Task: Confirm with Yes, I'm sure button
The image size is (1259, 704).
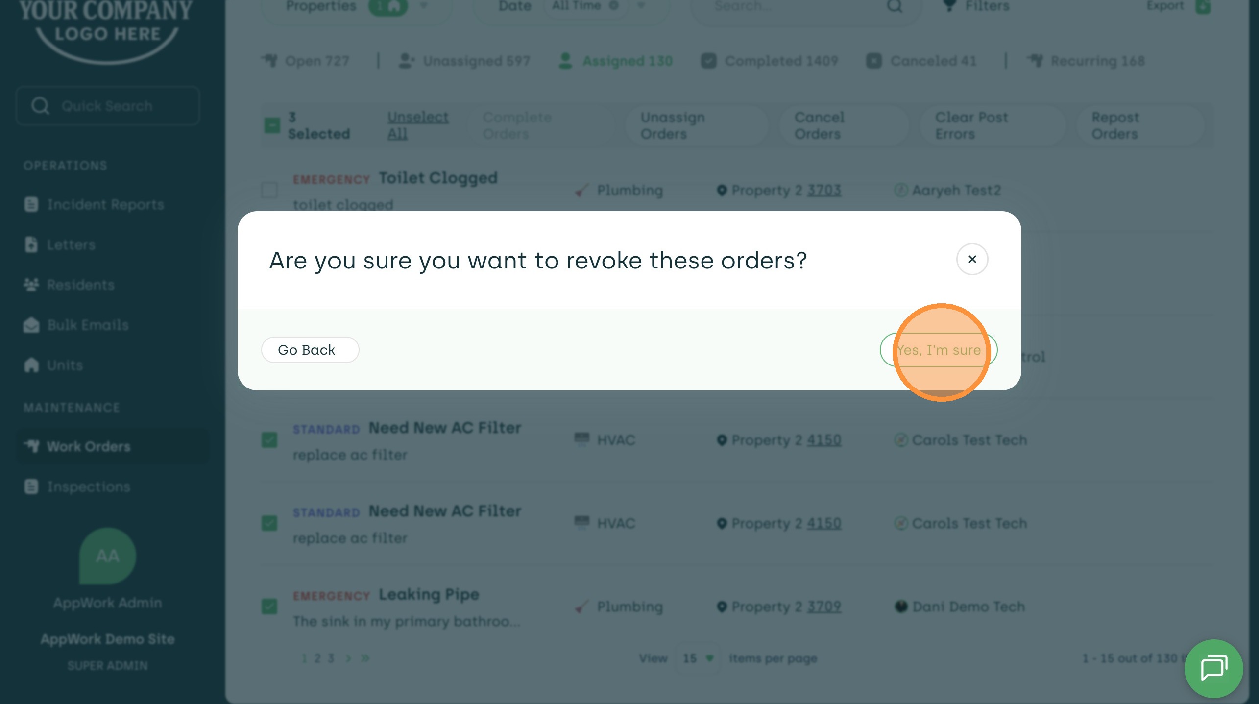Action: pyautogui.click(x=939, y=350)
